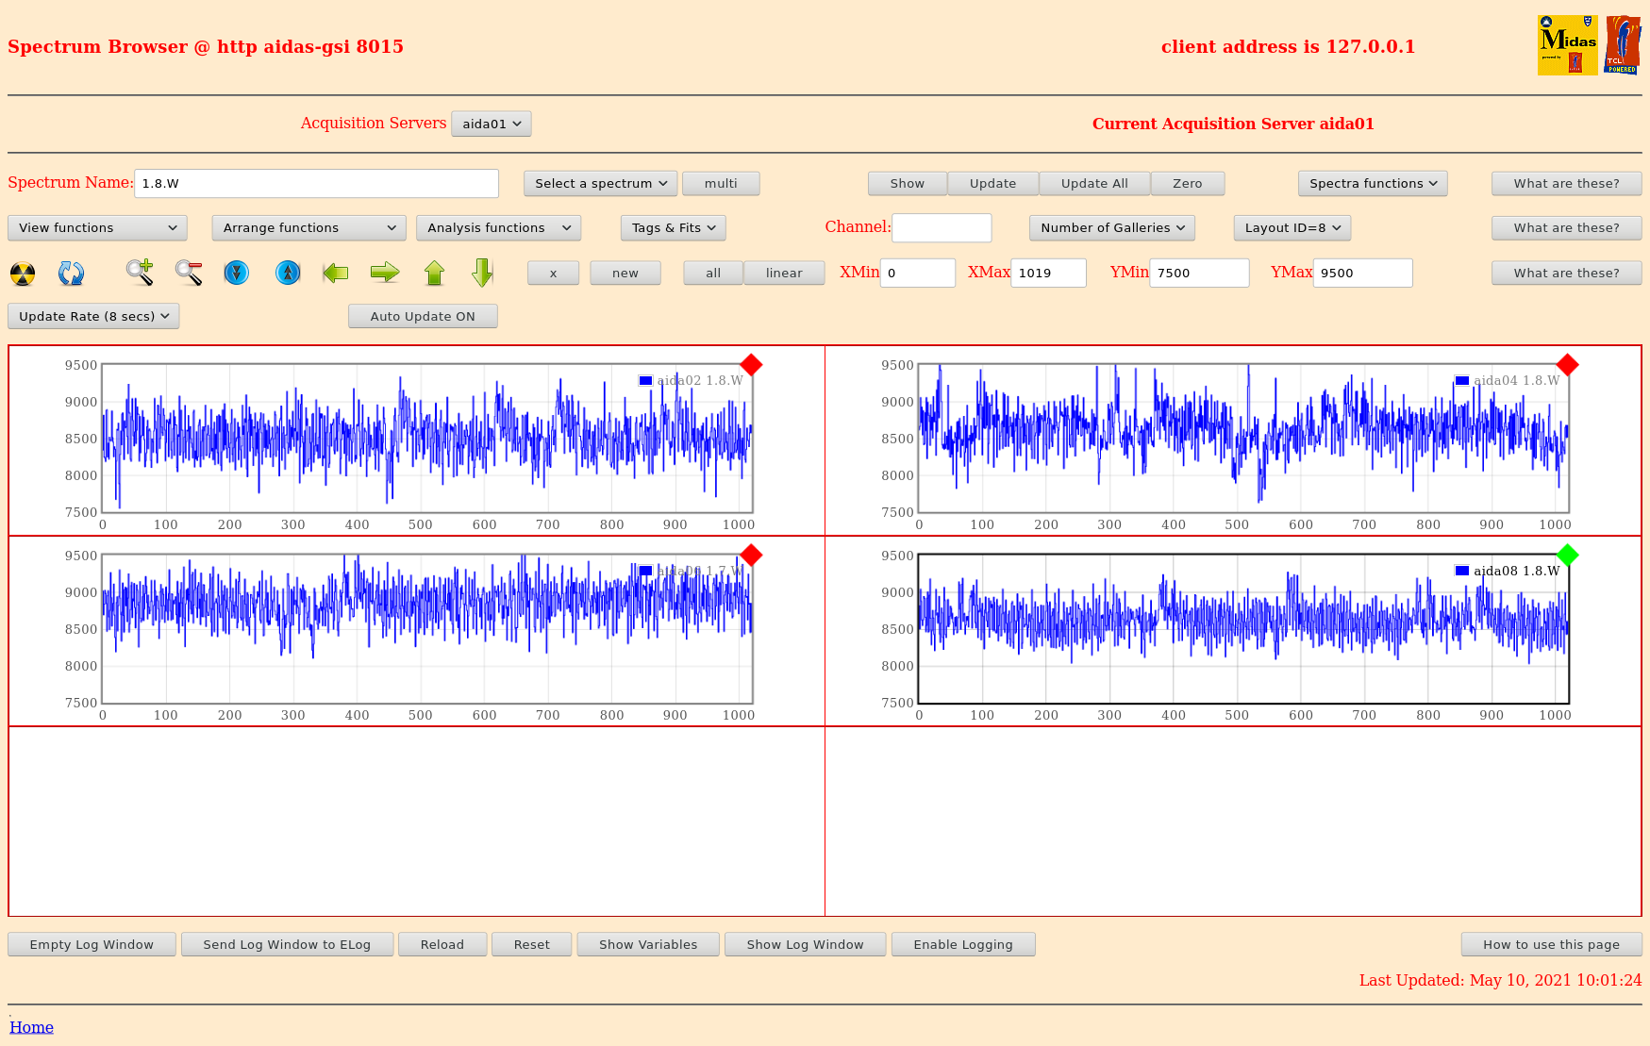Image resolution: width=1650 pixels, height=1046 pixels.
Task: Open the Layout ID=8 dropdown
Action: point(1292,228)
